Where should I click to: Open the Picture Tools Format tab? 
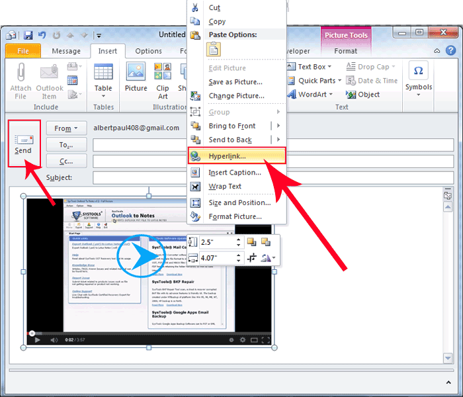tap(345, 51)
